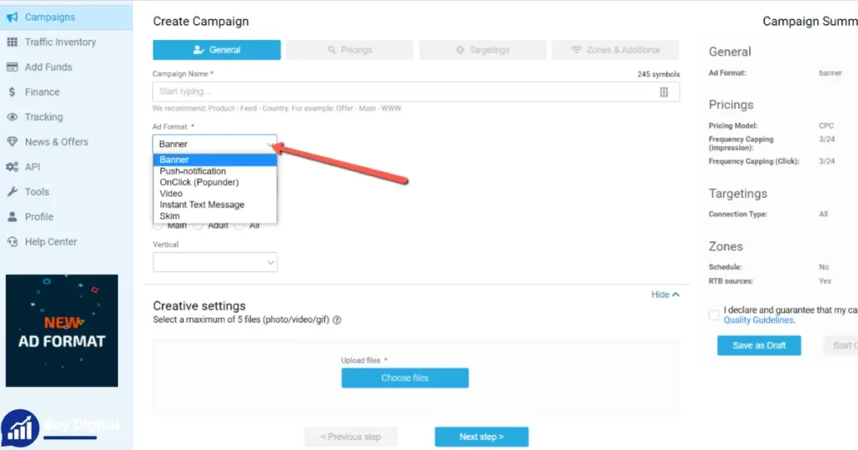Viewport: 858px width, 450px height.
Task: Switch to the General tab
Action: click(217, 49)
